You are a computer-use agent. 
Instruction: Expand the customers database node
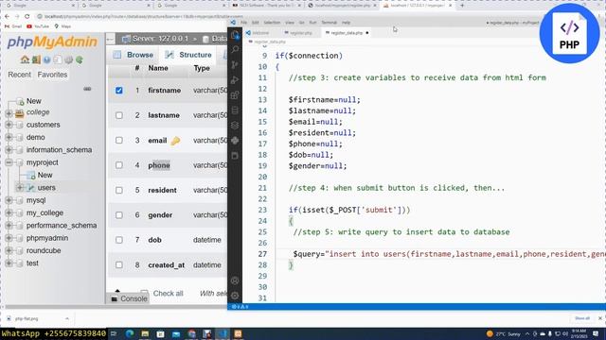coord(9,125)
